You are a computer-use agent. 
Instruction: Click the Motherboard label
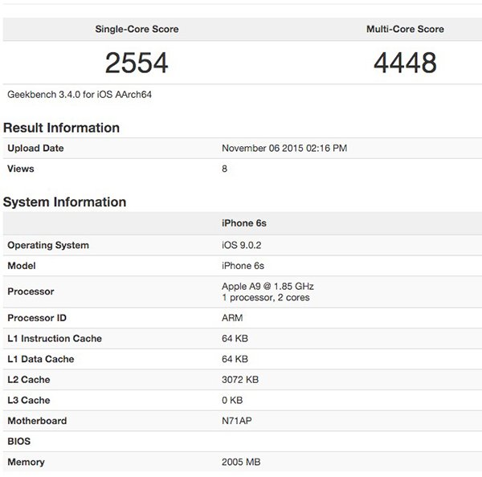point(37,421)
